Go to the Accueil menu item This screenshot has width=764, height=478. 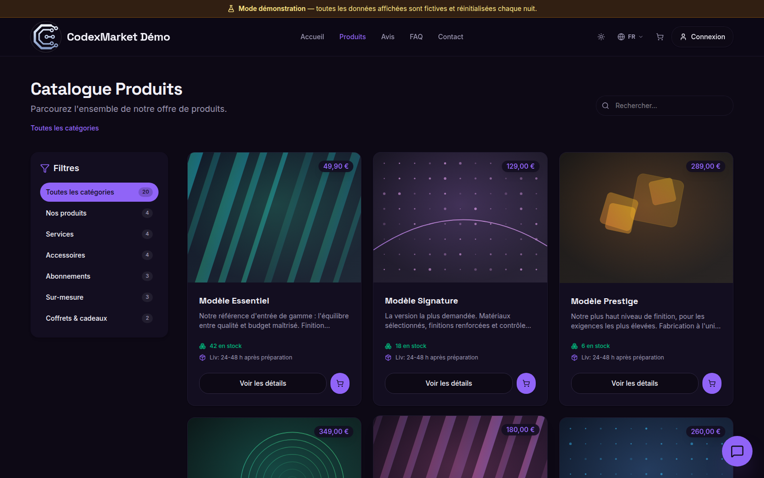coord(312,37)
